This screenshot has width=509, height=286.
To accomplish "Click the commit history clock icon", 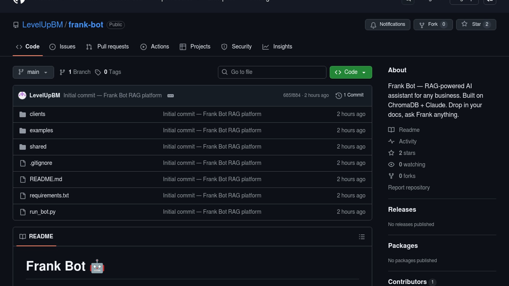I will coord(339,96).
